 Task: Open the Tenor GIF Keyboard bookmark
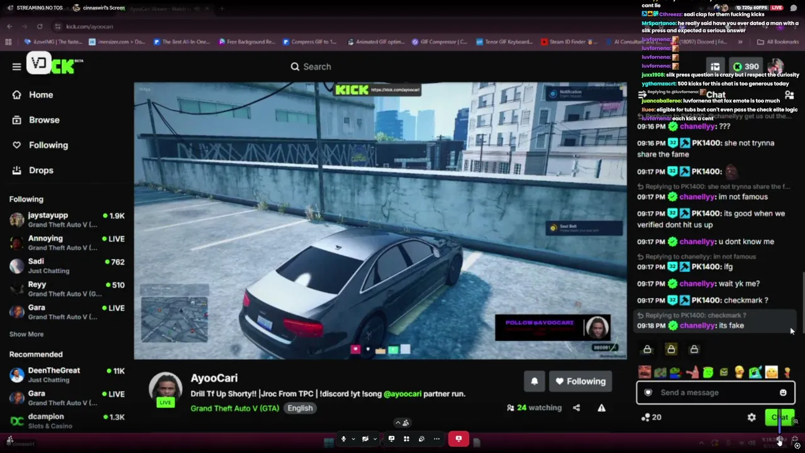pos(504,42)
